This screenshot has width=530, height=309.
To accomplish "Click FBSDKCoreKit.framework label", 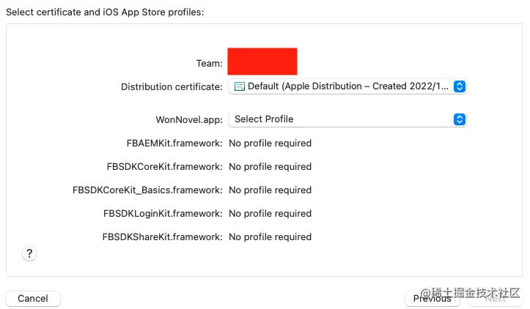I will click(x=165, y=167).
